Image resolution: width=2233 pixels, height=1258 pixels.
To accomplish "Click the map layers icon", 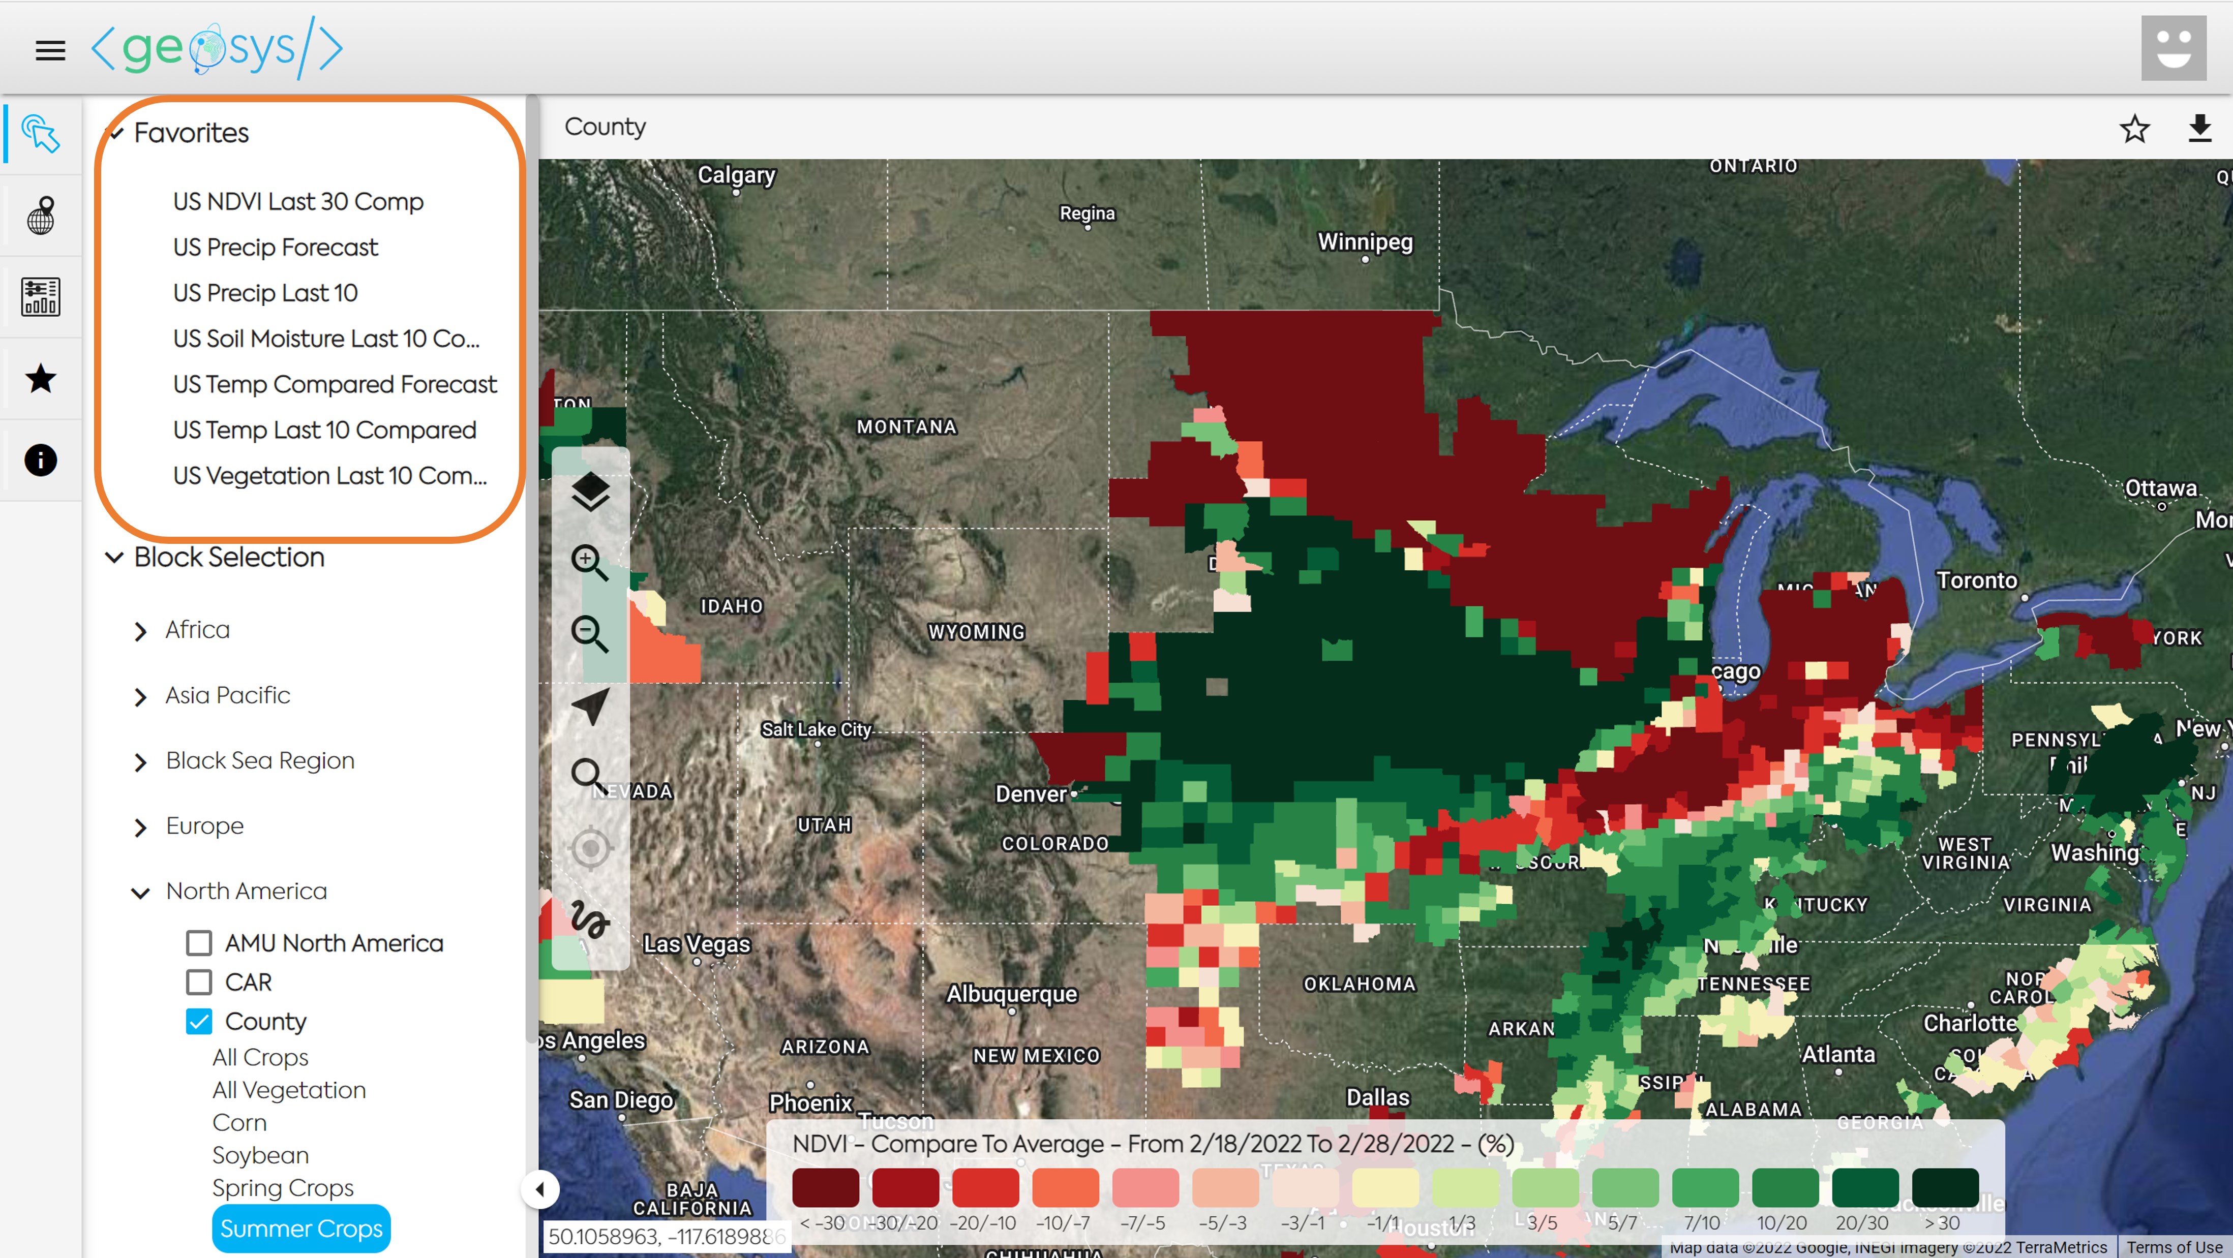I will [590, 492].
